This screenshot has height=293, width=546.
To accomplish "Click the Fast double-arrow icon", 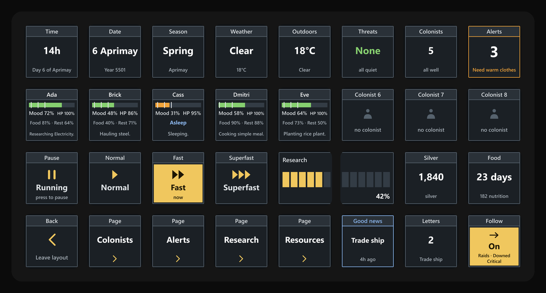I will pyautogui.click(x=178, y=174).
